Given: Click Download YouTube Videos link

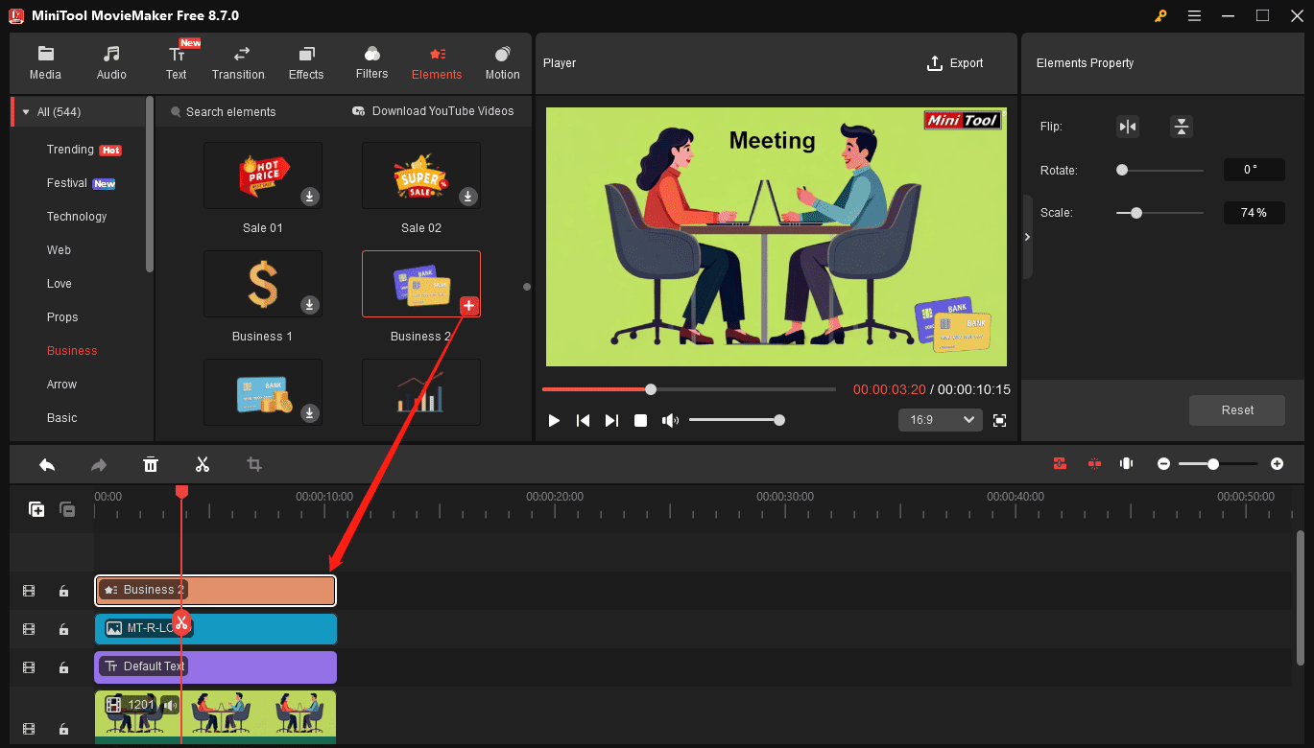Looking at the screenshot, I should click(442, 111).
